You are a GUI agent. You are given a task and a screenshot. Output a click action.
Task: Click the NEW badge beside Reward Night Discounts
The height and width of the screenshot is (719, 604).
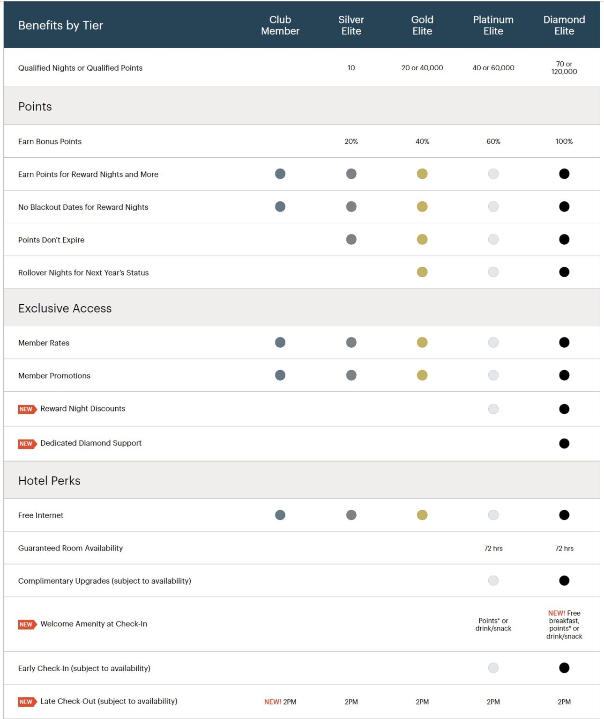26,409
